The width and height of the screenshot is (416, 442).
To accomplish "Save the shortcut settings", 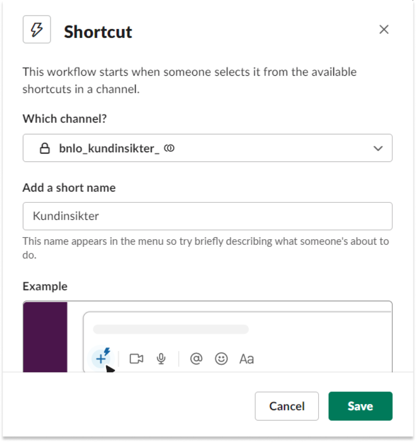I will click(x=360, y=406).
